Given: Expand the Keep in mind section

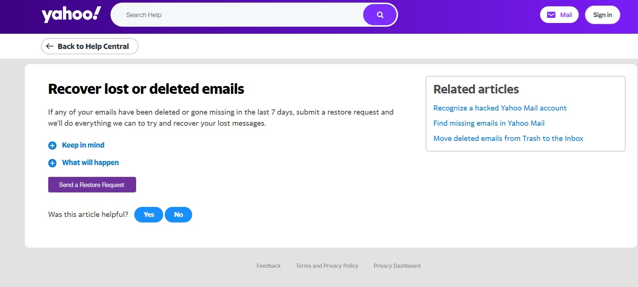Looking at the screenshot, I should [x=76, y=145].
